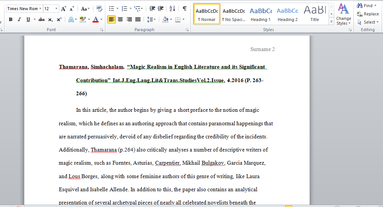Click the word 'Carpentier' in document

168,163
